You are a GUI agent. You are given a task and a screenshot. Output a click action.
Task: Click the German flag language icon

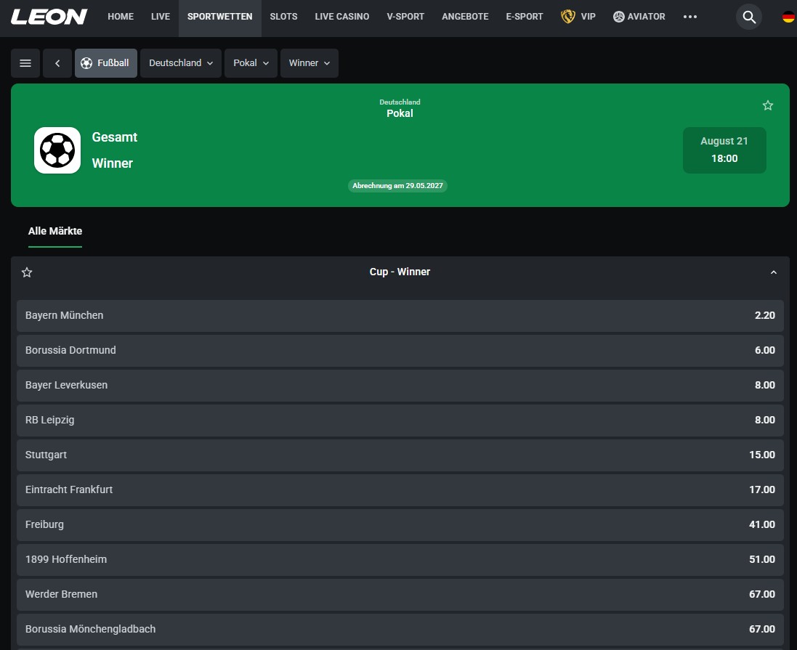pyautogui.click(x=788, y=17)
